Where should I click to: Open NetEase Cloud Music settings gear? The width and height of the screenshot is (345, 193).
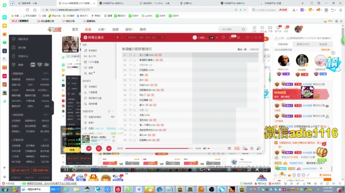[x=239, y=38]
